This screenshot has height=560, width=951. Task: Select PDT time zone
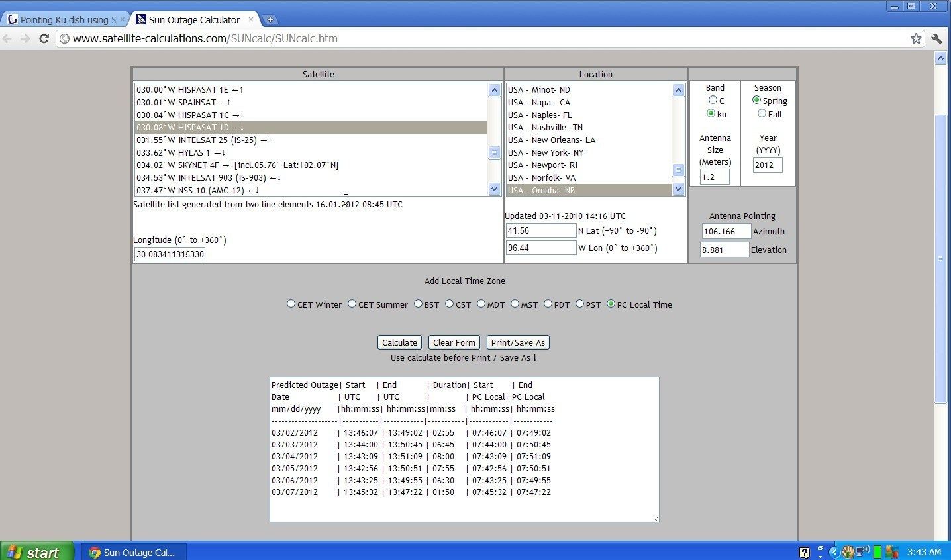click(548, 304)
